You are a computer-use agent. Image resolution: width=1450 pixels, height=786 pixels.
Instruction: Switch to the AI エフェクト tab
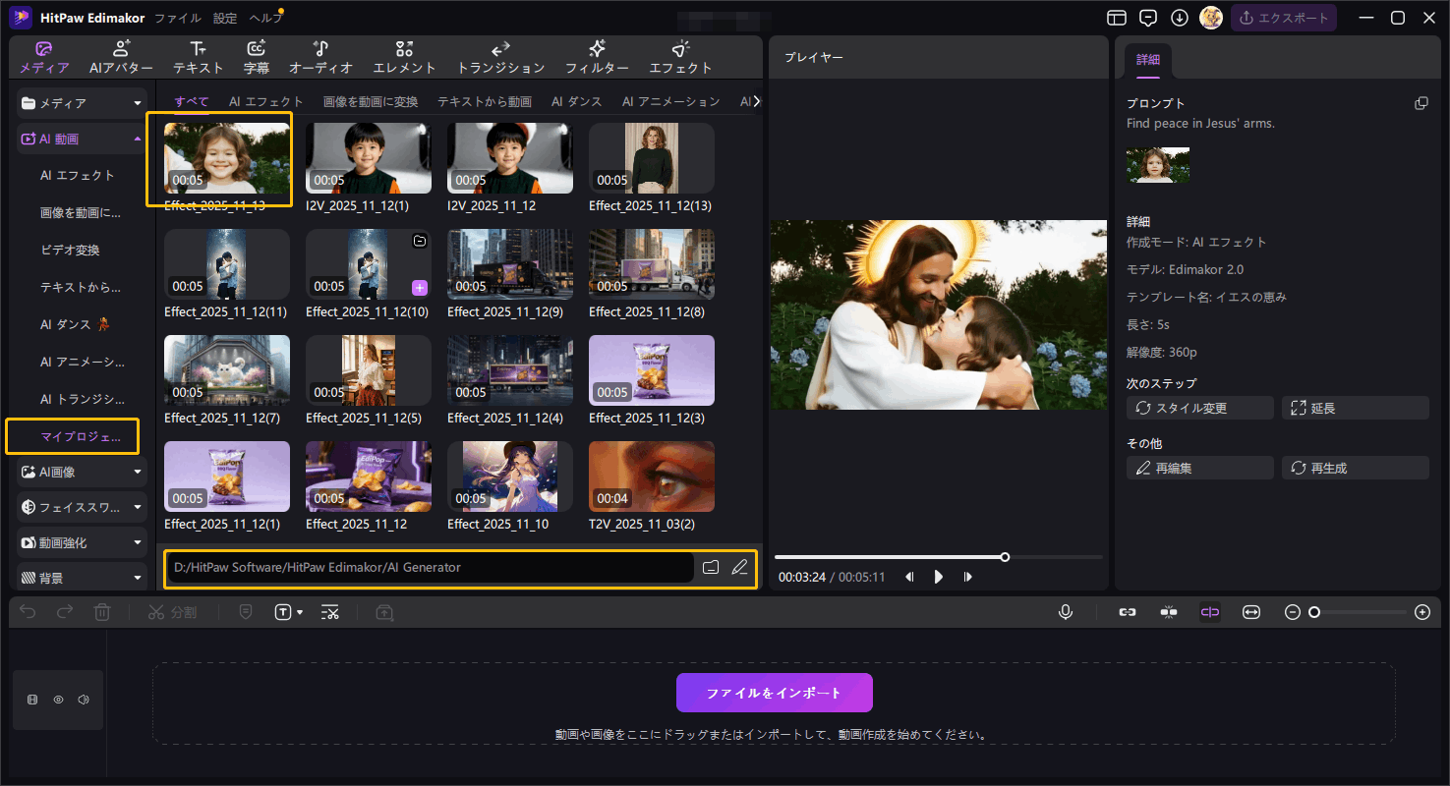pyautogui.click(x=265, y=100)
